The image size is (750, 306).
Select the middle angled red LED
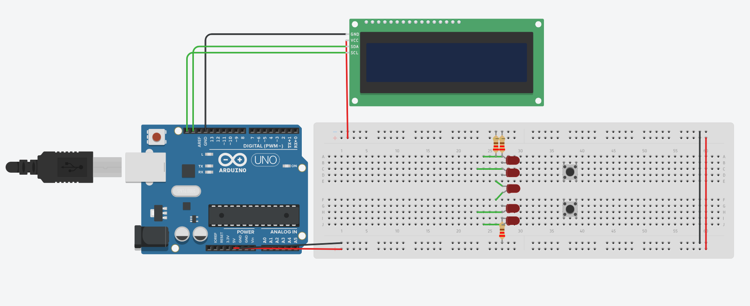[513, 188]
